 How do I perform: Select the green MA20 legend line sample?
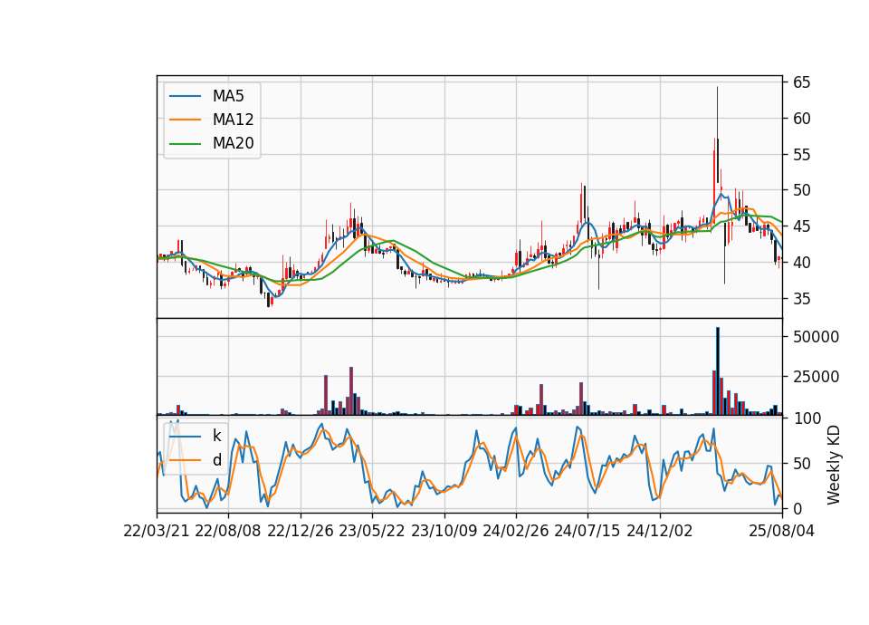tap(185, 144)
